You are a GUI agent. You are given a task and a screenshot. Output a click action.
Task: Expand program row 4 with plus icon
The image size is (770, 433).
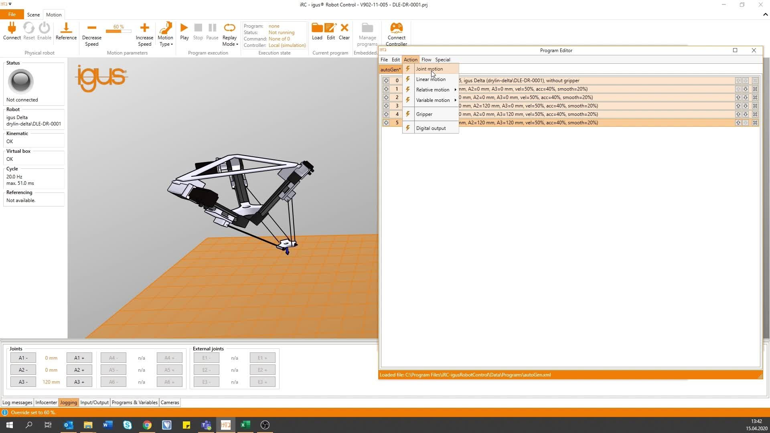click(386, 114)
